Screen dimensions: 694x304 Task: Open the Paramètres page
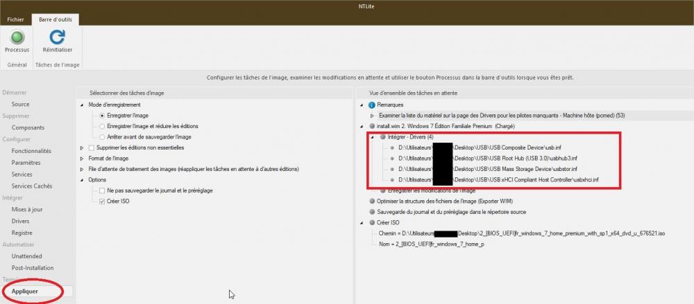tap(26, 163)
